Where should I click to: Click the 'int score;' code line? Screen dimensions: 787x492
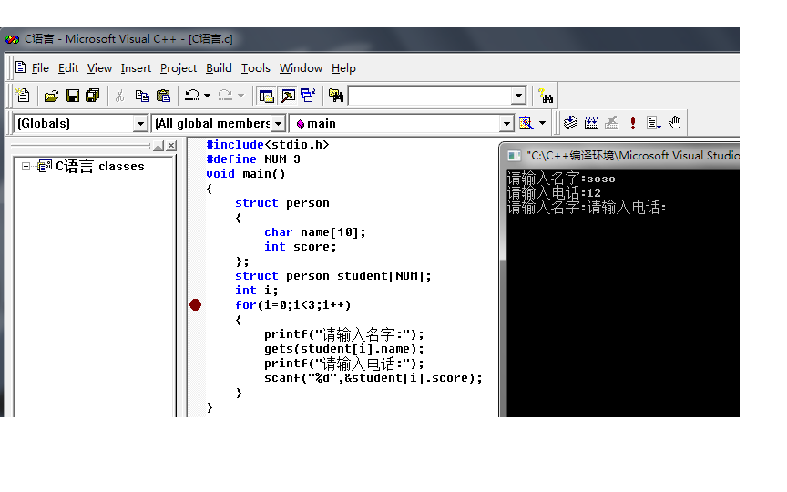pyautogui.click(x=301, y=247)
